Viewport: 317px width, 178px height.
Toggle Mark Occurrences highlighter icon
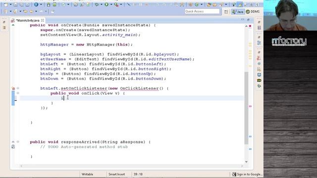[240, 4]
